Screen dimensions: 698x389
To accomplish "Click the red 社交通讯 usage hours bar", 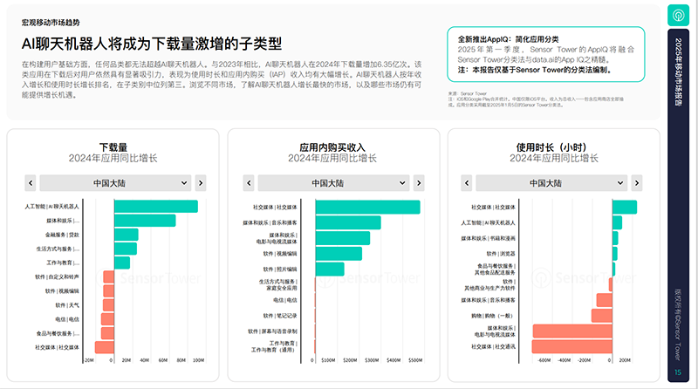I will point(572,347).
